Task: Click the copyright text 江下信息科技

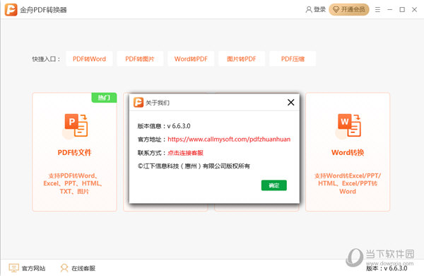Action: (194, 166)
